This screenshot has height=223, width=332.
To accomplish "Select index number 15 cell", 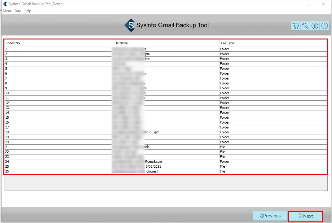I will 58,118.
